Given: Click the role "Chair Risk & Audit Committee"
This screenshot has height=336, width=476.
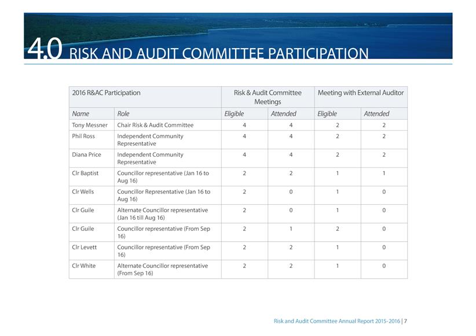Looking at the screenshot, I should coord(155,125).
